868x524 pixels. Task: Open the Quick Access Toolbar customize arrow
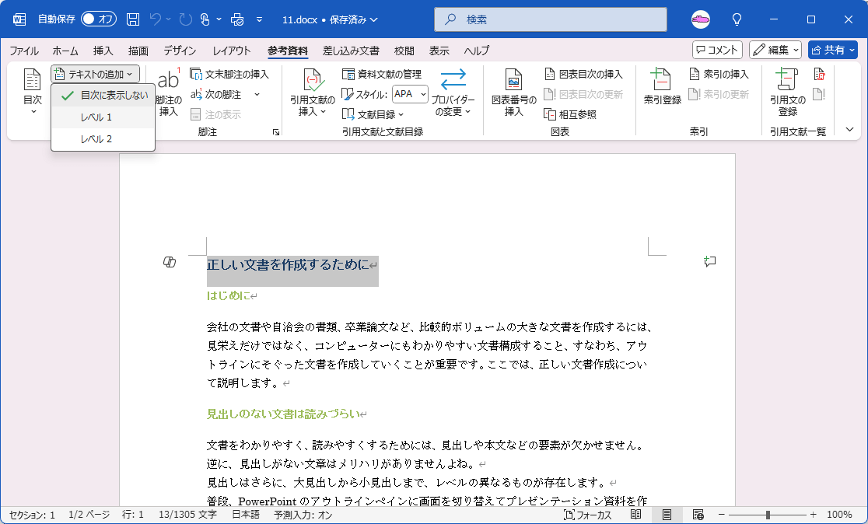[259, 19]
